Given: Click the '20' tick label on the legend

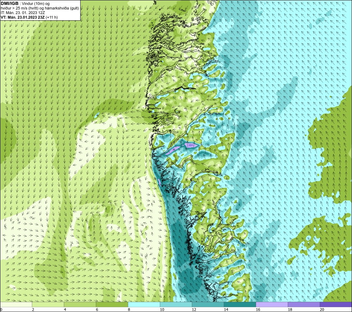Looking at the screenshot, I should [x=322, y=310].
